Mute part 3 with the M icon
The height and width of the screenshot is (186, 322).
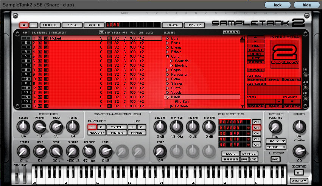pyautogui.click(x=46, y=47)
